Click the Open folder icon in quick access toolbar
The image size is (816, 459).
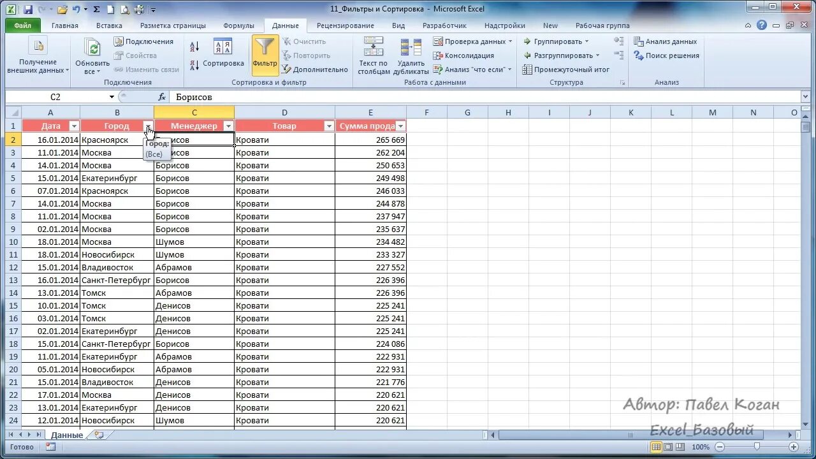point(62,10)
